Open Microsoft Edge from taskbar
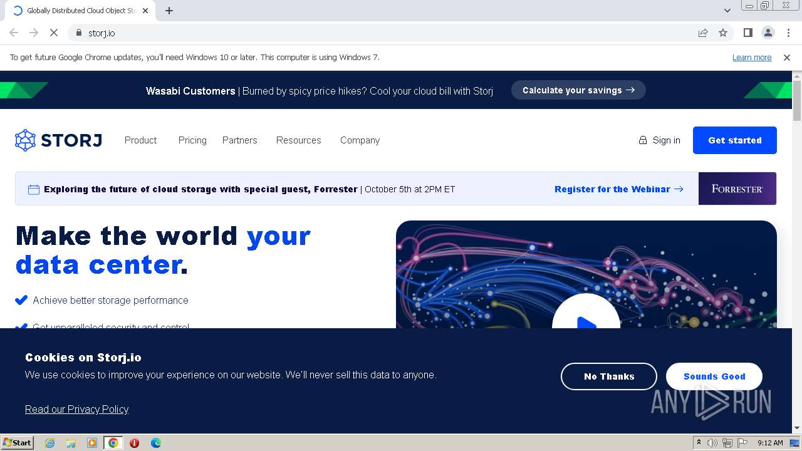 pyautogui.click(x=155, y=443)
